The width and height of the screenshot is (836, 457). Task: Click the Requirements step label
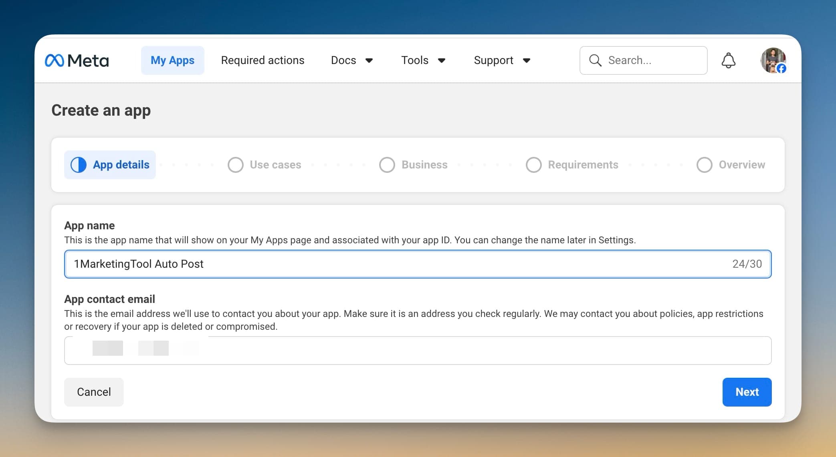click(583, 165)
